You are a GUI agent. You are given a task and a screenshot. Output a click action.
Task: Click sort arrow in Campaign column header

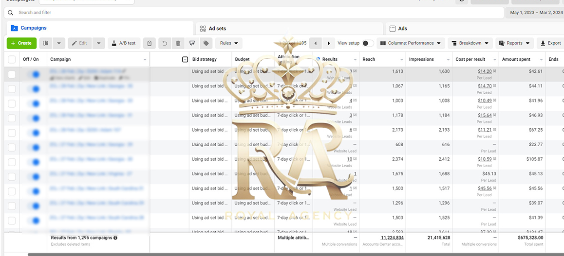point(145,60)
